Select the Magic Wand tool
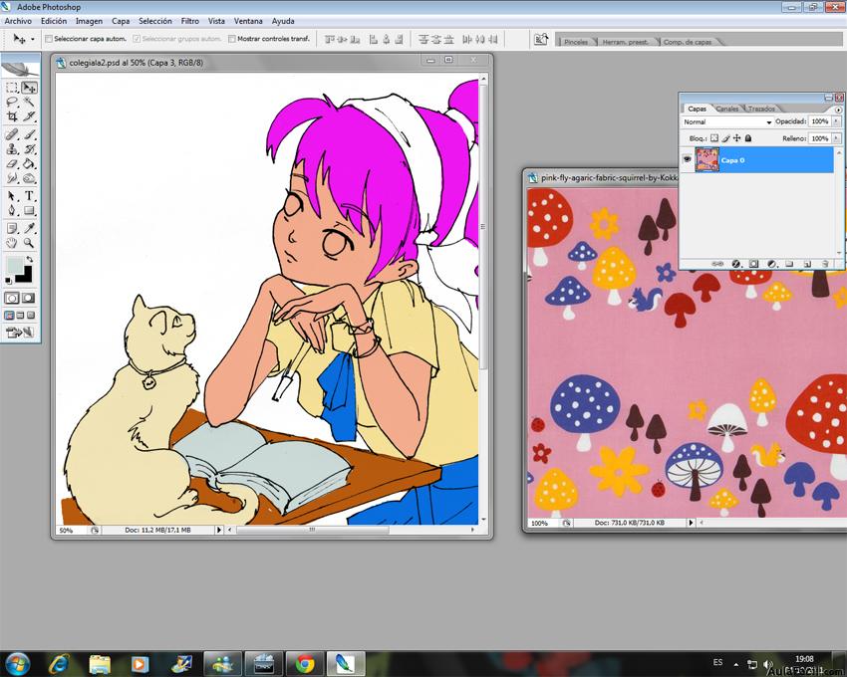Screen dimensions: 847x677 (x=29, y=102)
